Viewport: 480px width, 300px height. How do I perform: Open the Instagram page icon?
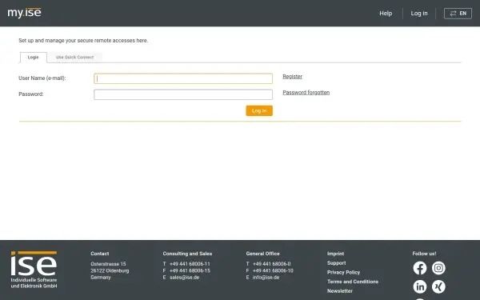click(x=438, y=268)
